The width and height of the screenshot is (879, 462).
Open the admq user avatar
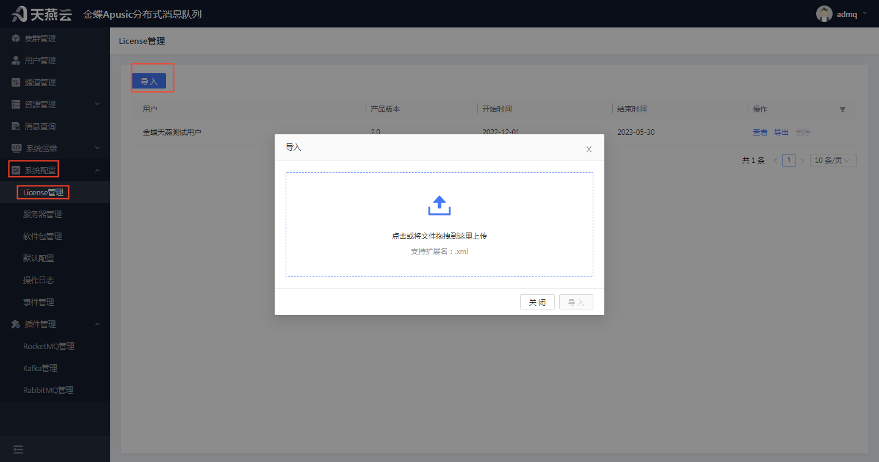coord(824,14)
